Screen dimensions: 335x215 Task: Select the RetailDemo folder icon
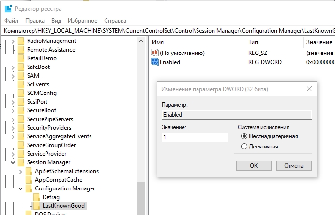pyautogui.click(x=21, y=58)
